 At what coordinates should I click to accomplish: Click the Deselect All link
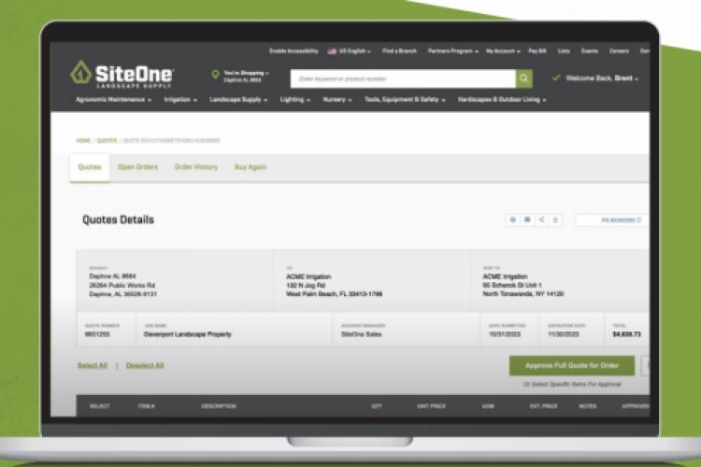click(x=145, y=365)
